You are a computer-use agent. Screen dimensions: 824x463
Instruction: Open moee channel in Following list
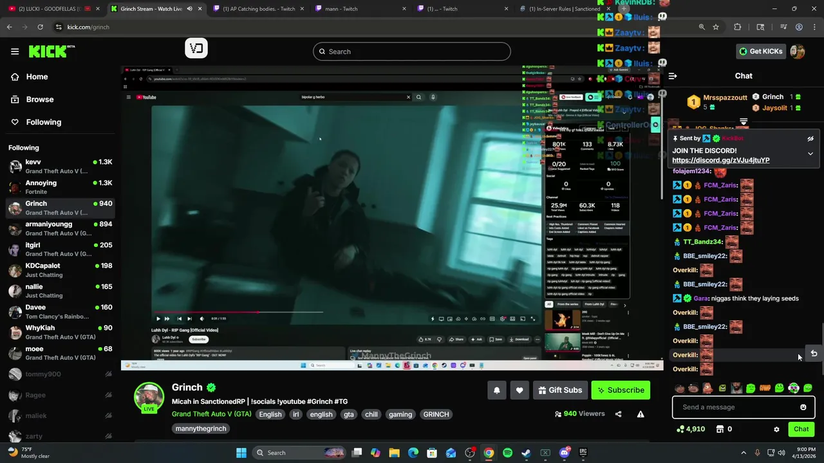60,353
